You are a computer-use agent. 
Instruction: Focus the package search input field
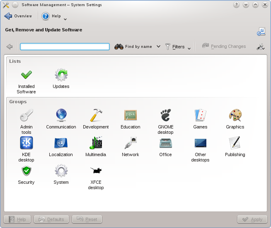65,47
